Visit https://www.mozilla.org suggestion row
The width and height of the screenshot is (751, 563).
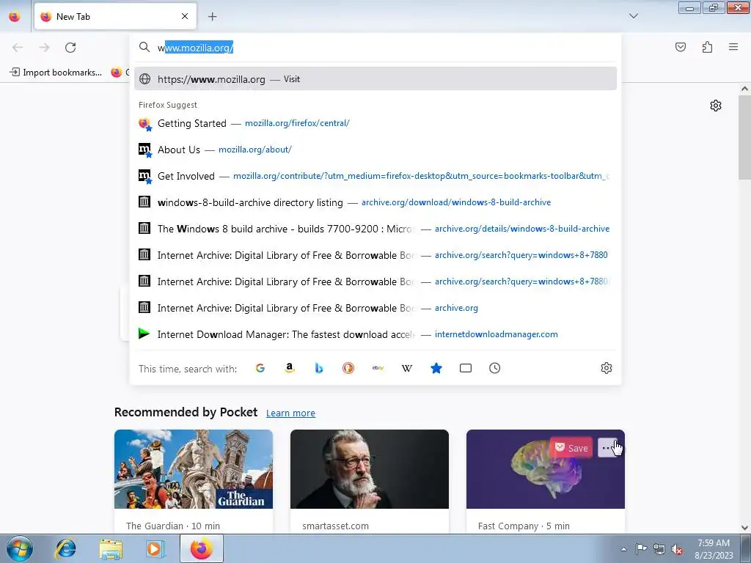point(375,79)
